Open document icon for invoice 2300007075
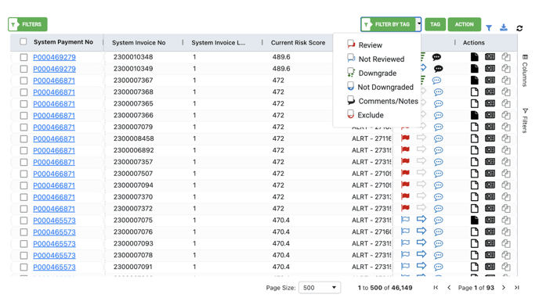 pos(475,220)
